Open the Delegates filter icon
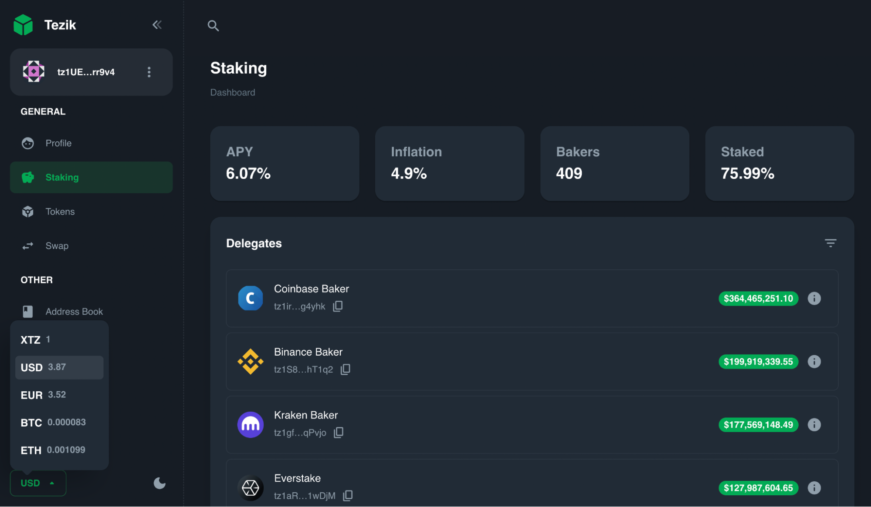Viewport: 871px width, 507px height. click(830, 243)
